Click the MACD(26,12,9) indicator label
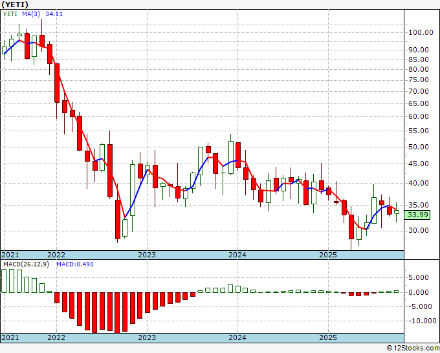Screen dimensions: 440x353 pyautogui.click(x=26, y=264)
